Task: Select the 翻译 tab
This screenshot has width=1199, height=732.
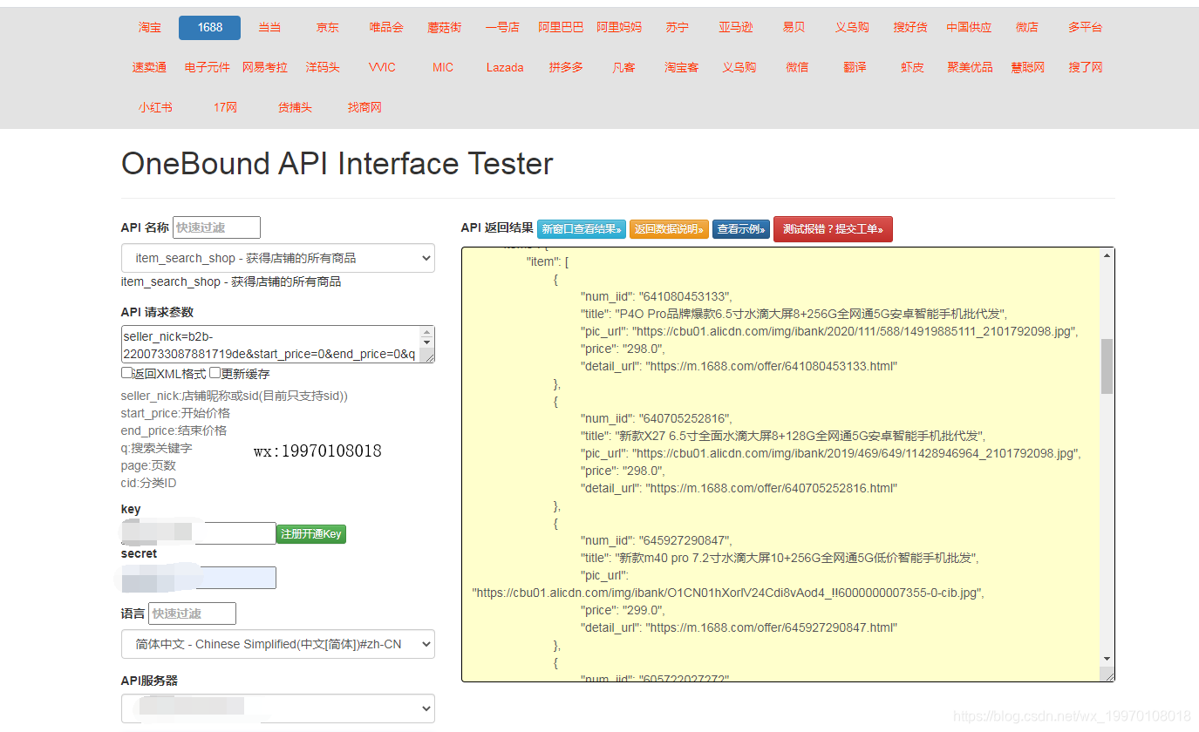Action: click(x=855, y=68)
